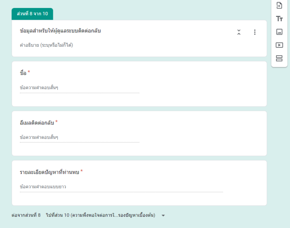Edit section title 'ข้อมูลสำหรับให้ผู้ดูแลระบบติดต่อกลับ'
The image size is (290, 228).
60,31
